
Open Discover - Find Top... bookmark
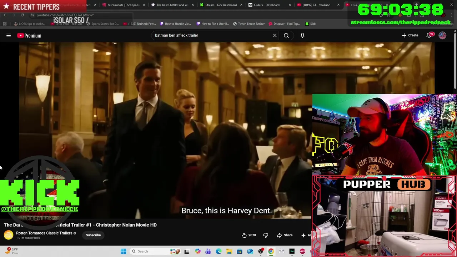[x=284, y=24]
